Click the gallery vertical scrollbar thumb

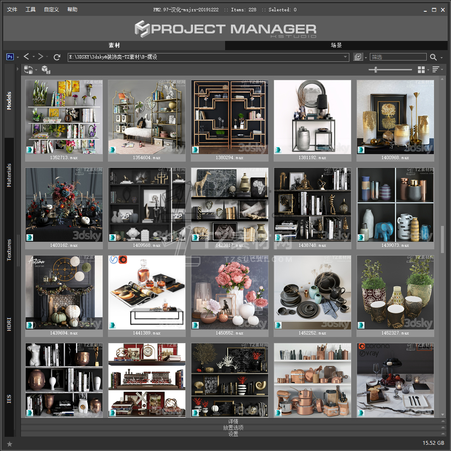442,239
